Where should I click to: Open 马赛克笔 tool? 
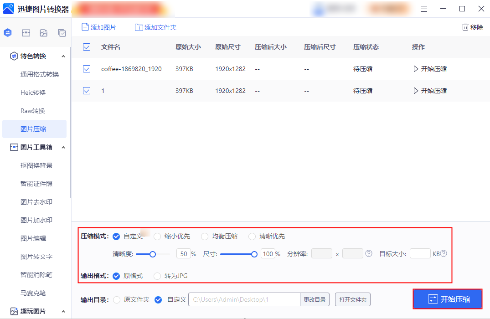33,293
